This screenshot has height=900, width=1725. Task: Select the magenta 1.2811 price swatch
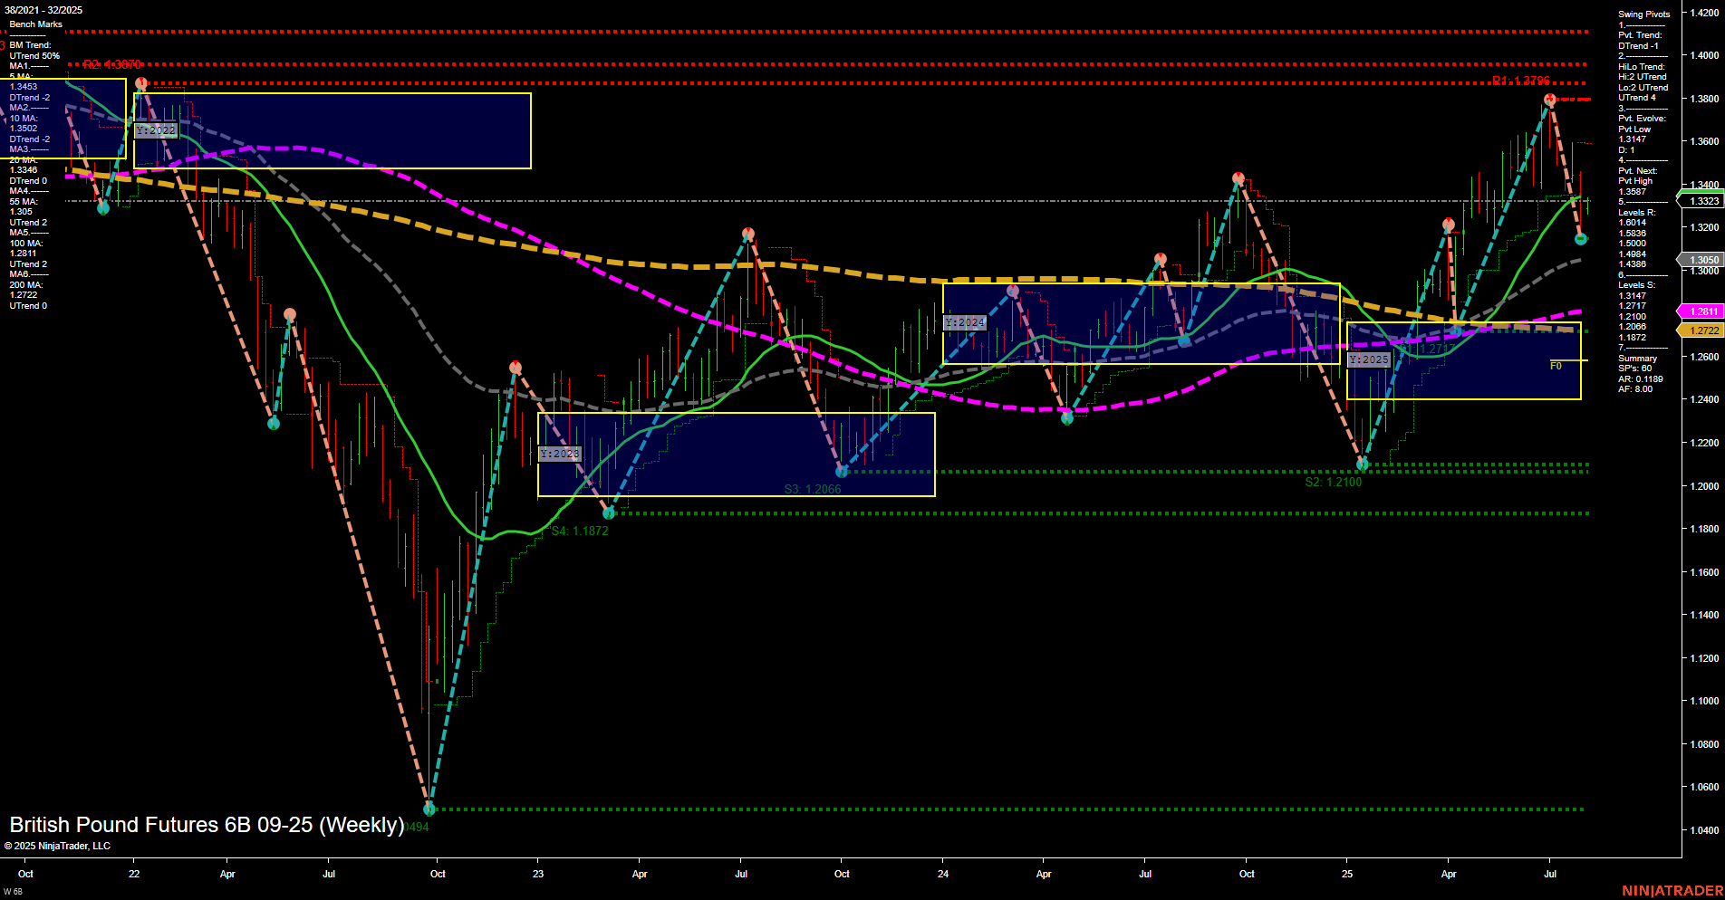coord(1701,311)
